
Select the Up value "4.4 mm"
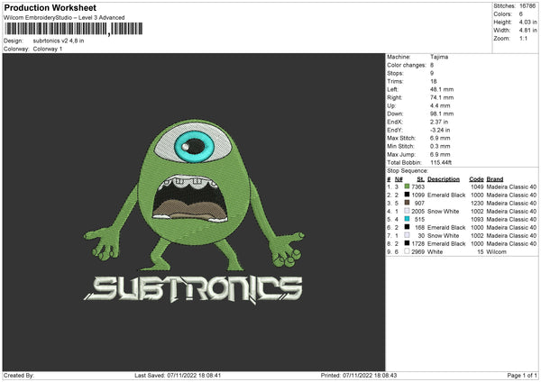[440, 105]
